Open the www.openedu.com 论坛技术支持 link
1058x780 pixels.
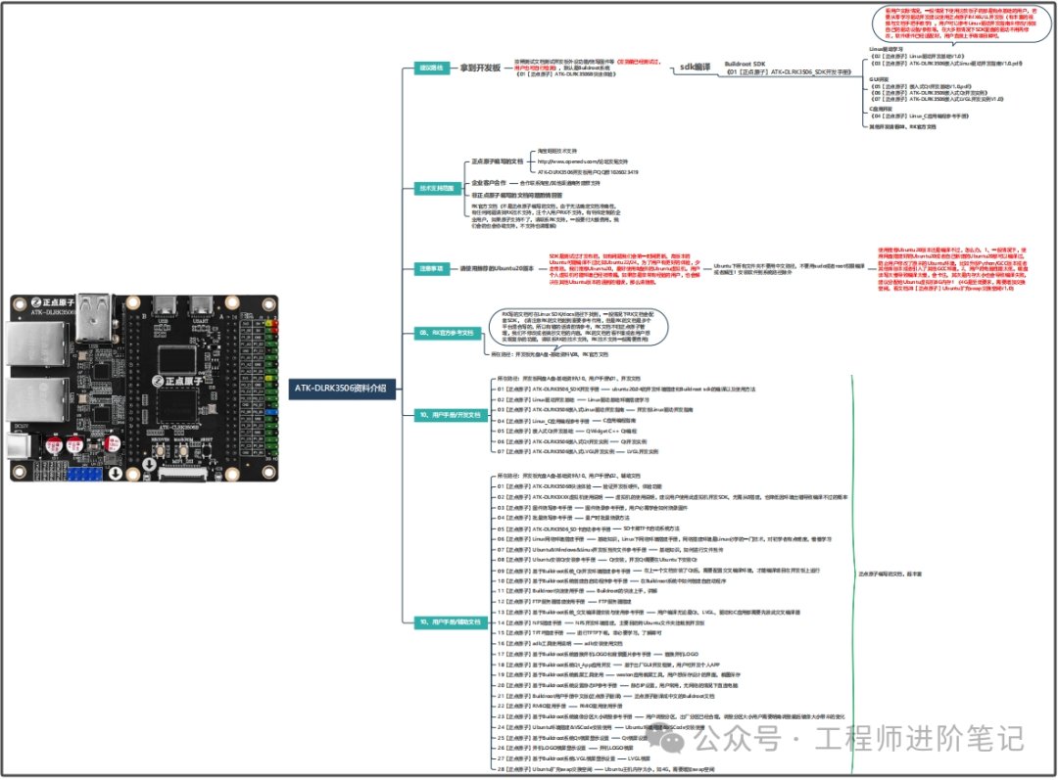583,161
